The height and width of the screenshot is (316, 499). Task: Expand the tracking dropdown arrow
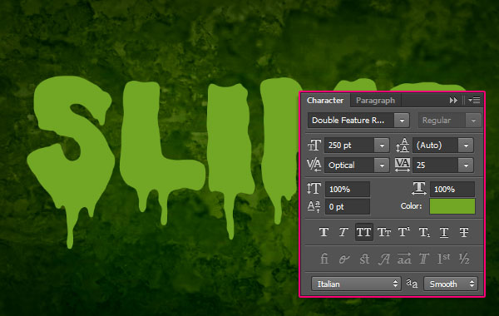click(x=466, y=165)
